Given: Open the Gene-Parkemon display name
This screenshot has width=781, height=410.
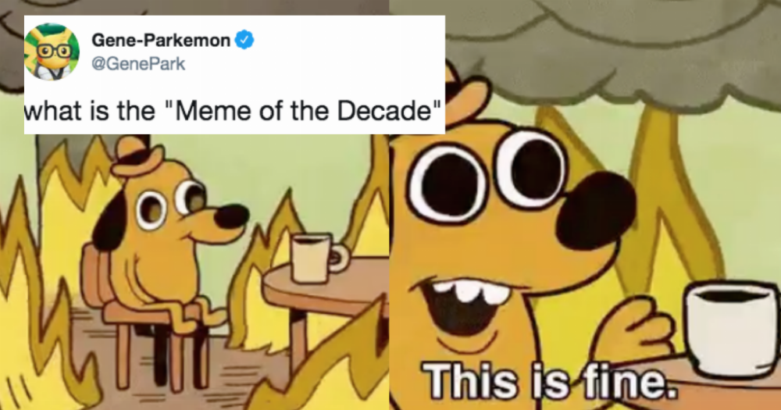Looking at the screenshot, I should [161, 40].
